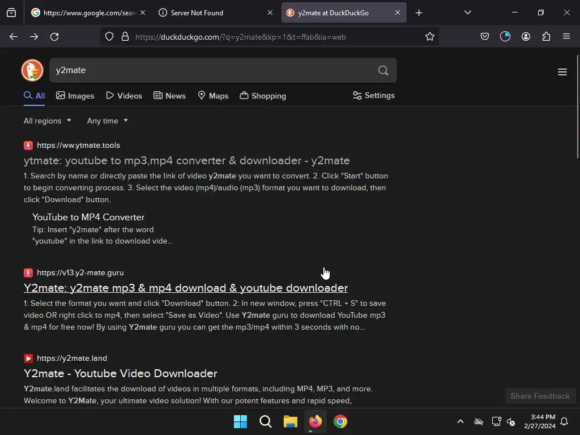Screen dimensions: 580x435
Task: Switch to News results
Action: [x=169, y=96]
